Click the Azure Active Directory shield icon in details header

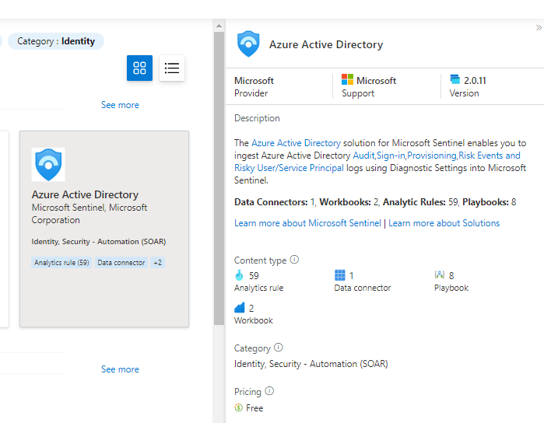pyautogui.click(x=248, y=44)
